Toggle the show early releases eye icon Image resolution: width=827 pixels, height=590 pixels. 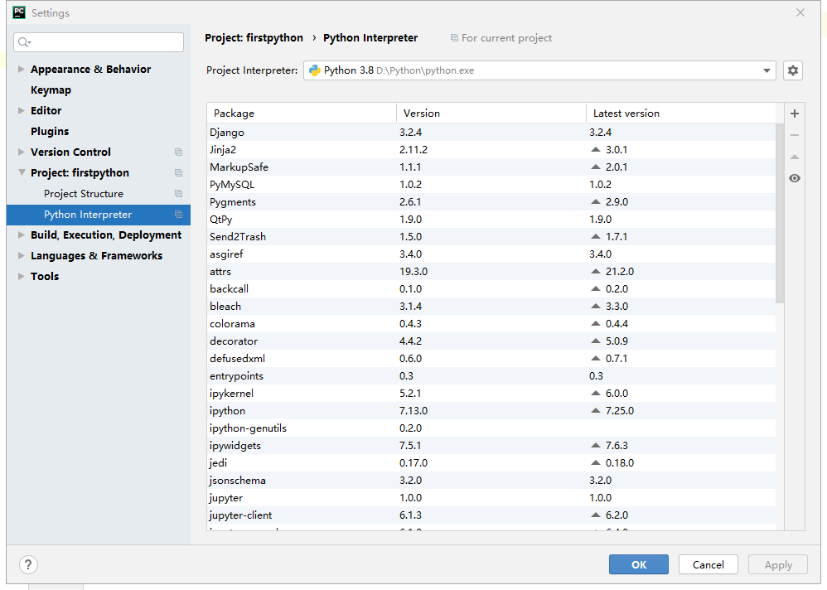point(795,178)
